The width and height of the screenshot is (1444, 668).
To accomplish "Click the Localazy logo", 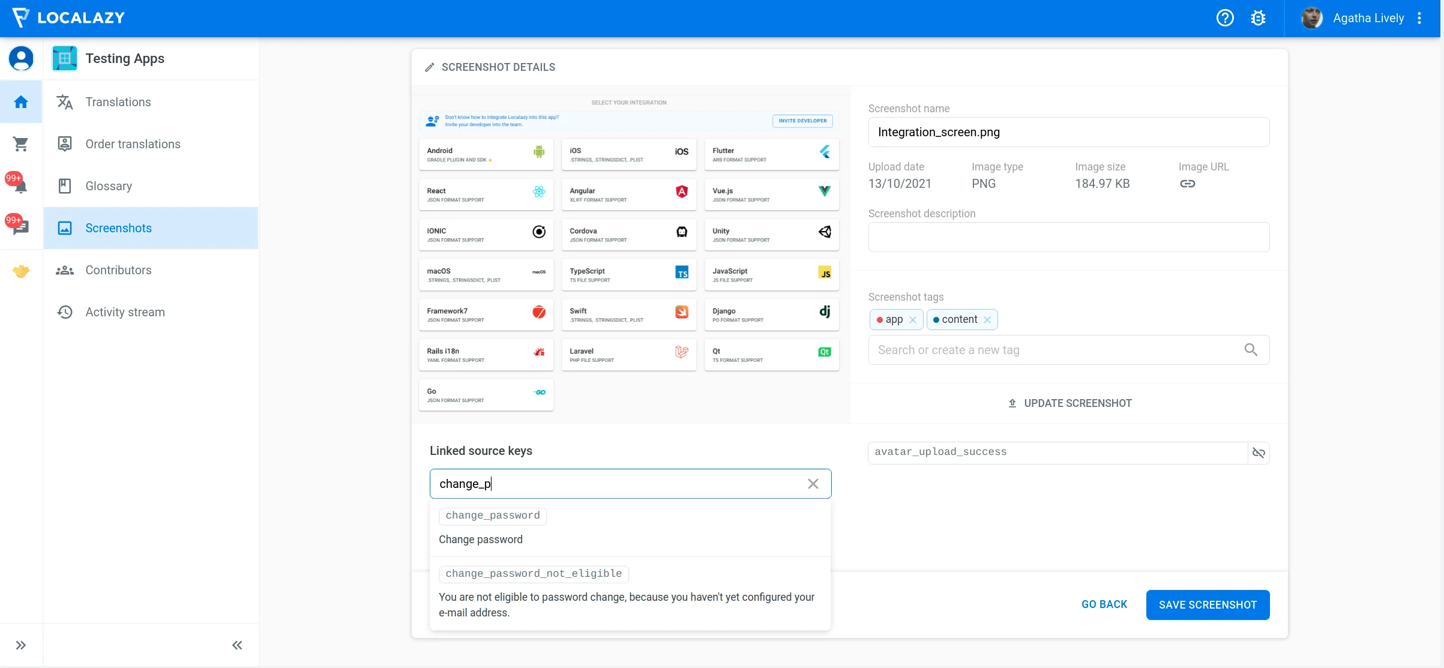I will (68, 17).
